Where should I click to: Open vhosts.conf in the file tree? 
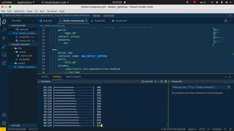(x=26, y=56)
